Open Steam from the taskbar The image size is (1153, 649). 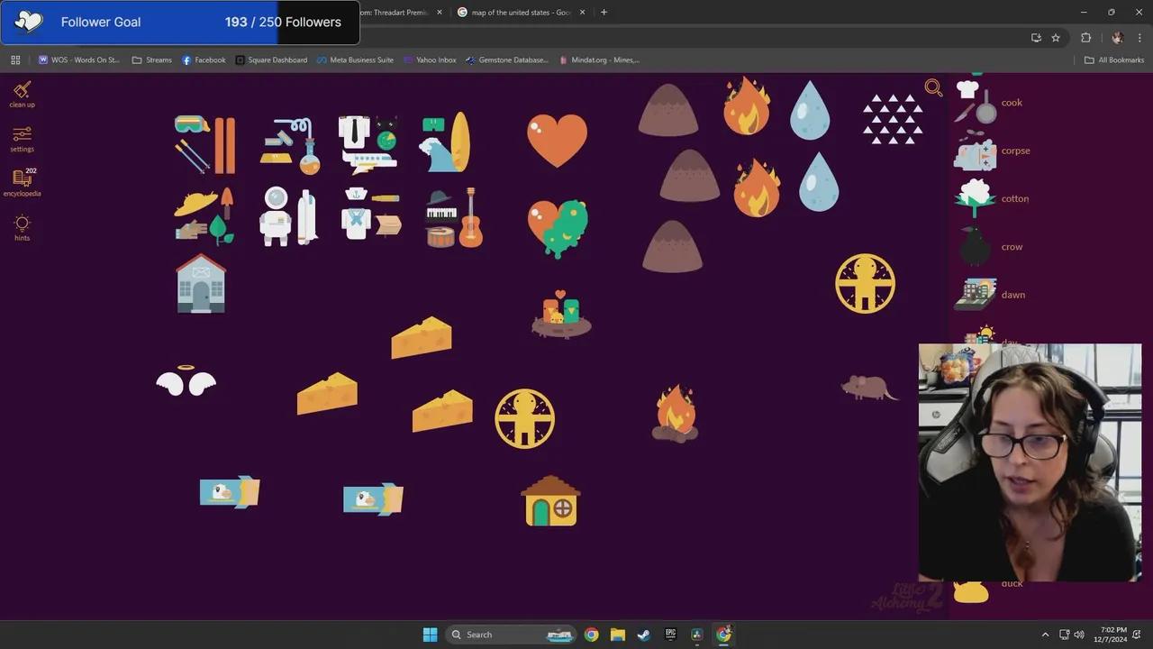point(643,635)
